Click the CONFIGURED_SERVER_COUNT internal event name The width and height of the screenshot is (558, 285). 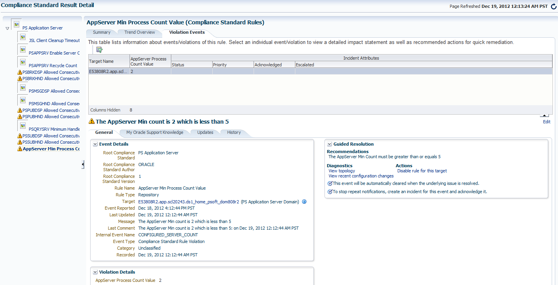tap(168, 235)
